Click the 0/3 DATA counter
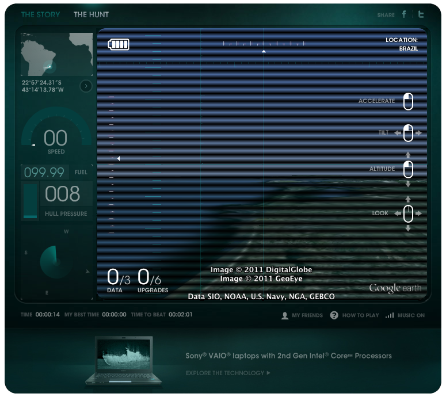Screen dimensions: 446x397 point(119,280)
